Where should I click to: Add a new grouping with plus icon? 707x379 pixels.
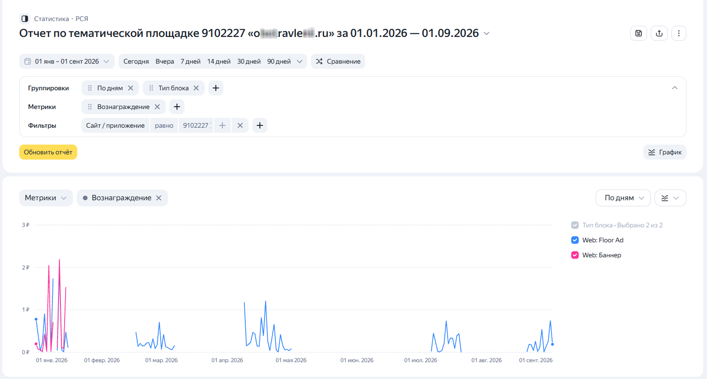point(216,88)
